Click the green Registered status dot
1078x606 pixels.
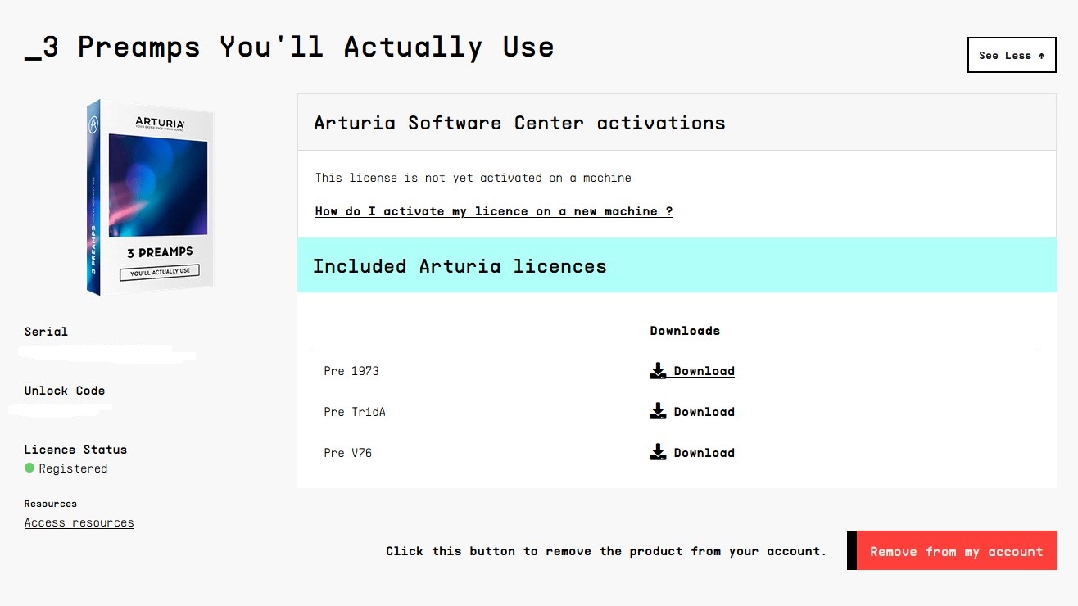tap(29, 468)
